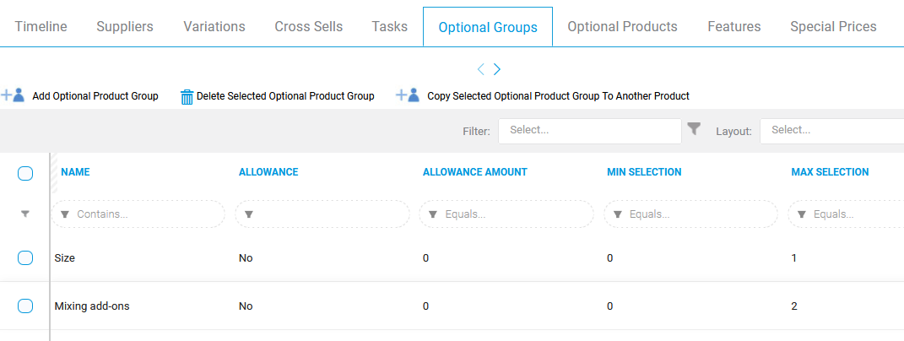The width and height of the screenshot is (904, 341).
Task: Switch to the Variations tab
Action: coord(214,26)
